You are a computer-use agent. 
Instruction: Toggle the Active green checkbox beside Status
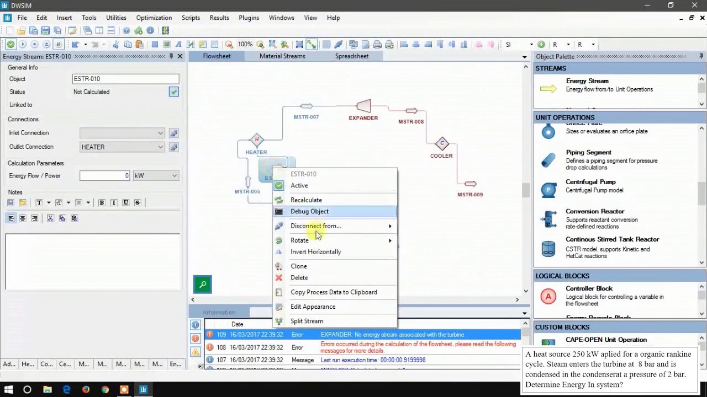point(174,92)
